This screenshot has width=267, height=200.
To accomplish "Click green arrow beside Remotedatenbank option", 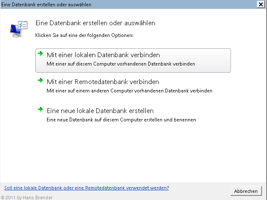I will coord(40,80).
